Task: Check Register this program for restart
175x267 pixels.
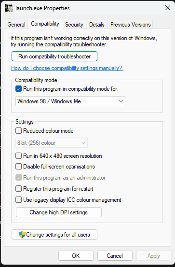Action: pyautogui.click(x=18, y=189)
